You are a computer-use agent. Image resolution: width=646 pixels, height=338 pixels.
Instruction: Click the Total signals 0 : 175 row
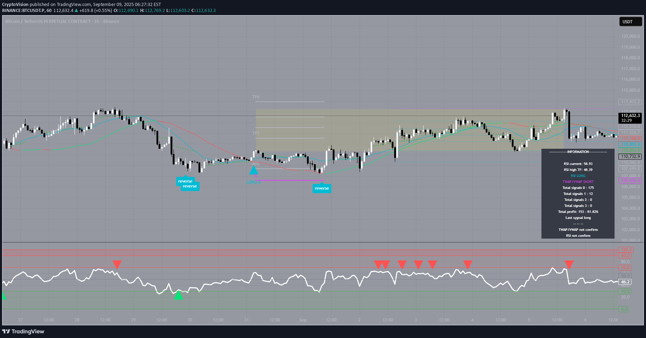click(578, 188)
